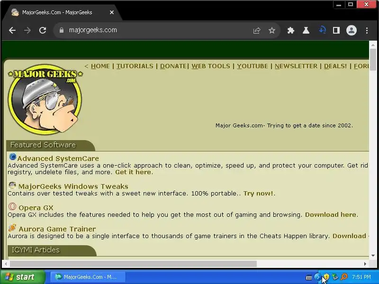Click the blue globe tray icon
This screenshot has width=379, height=284.
pyautogui.click(x=317, y=277)
